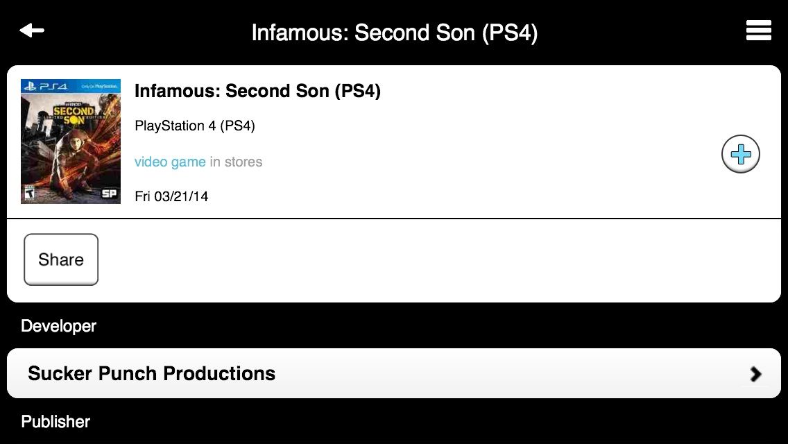Viewport: 788px width, 444px height.
Task: Click the header title Infamous: Second Son
Action: tap(394, 33)
